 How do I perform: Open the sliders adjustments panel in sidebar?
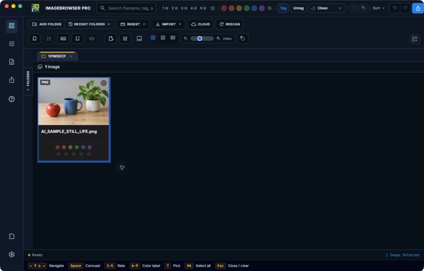12,44
